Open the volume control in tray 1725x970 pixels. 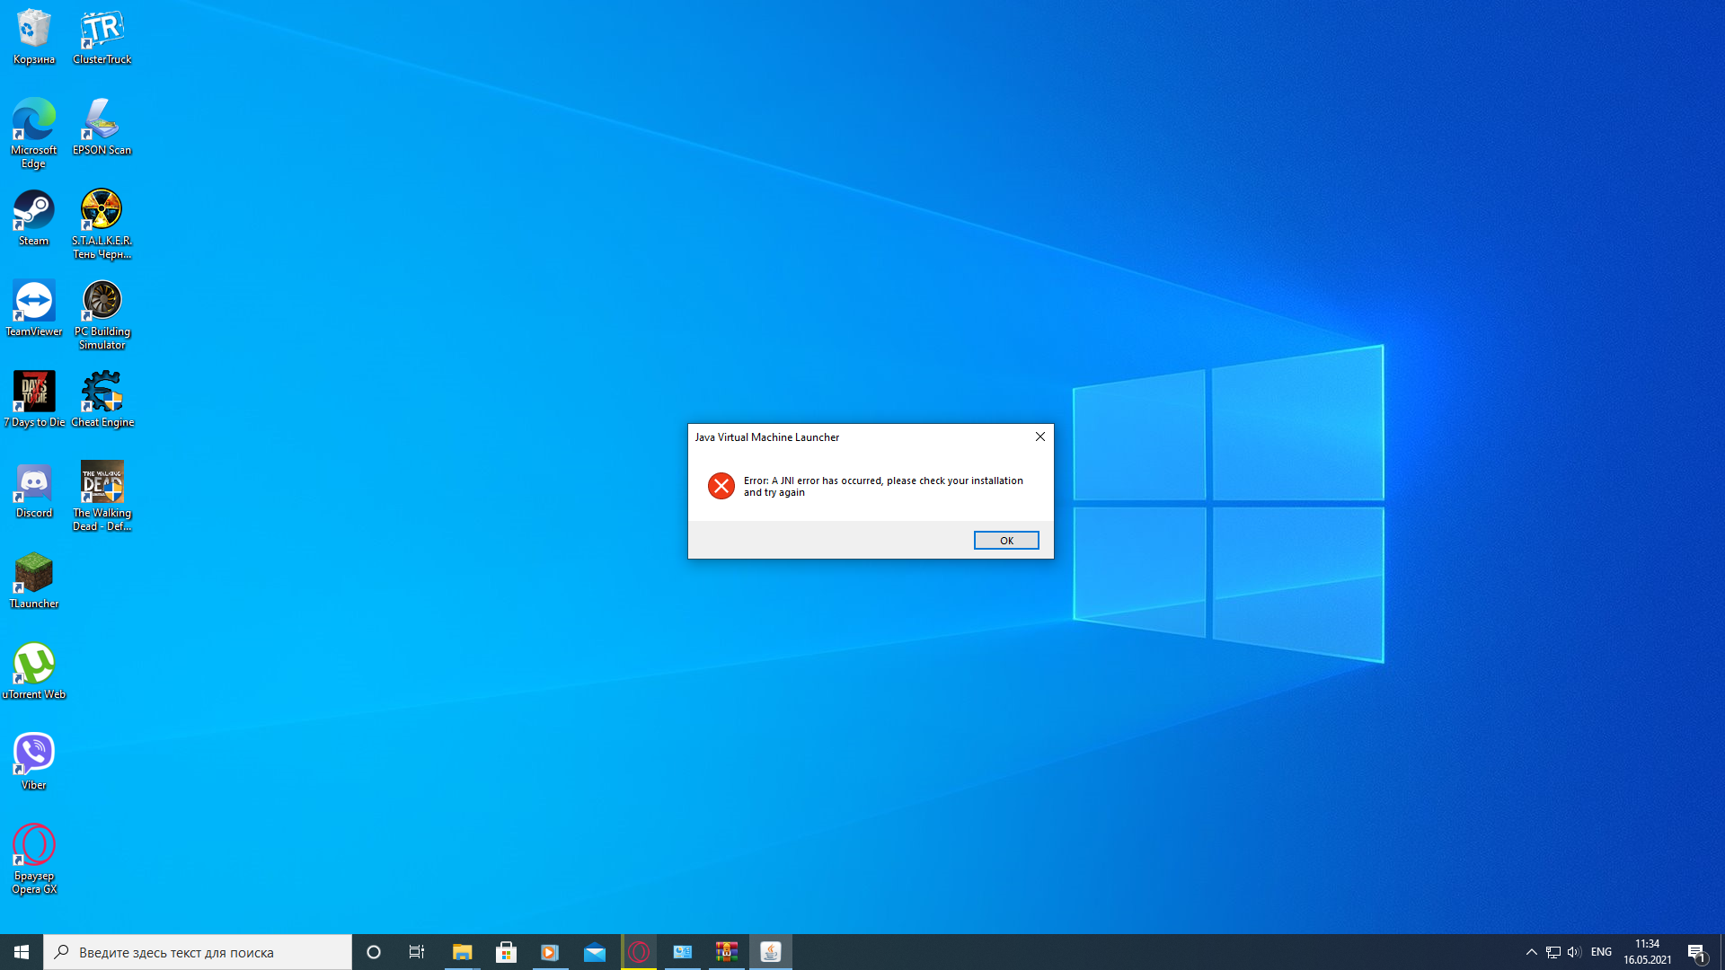click(1573, 952)
